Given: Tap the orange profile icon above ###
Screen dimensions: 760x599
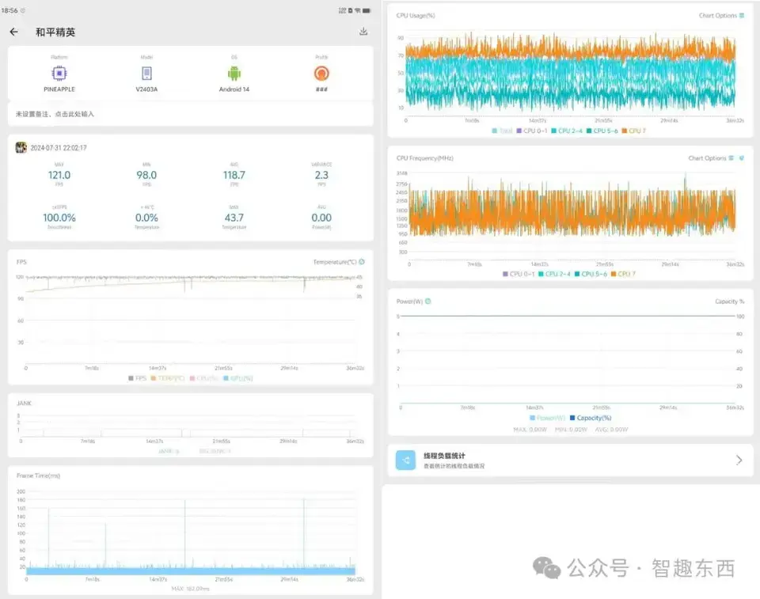Looking at the screenshot, I should click(x=321, y=73).
